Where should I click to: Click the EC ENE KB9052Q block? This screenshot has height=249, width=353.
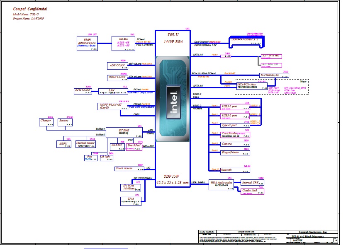coord(124,133)
